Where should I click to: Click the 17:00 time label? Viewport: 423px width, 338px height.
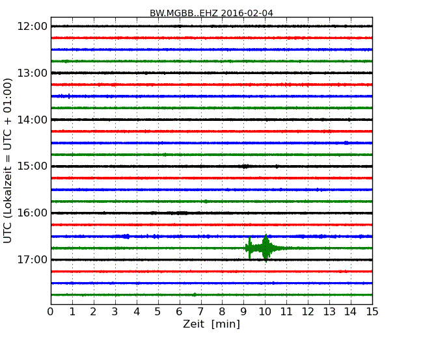point(33,259)
